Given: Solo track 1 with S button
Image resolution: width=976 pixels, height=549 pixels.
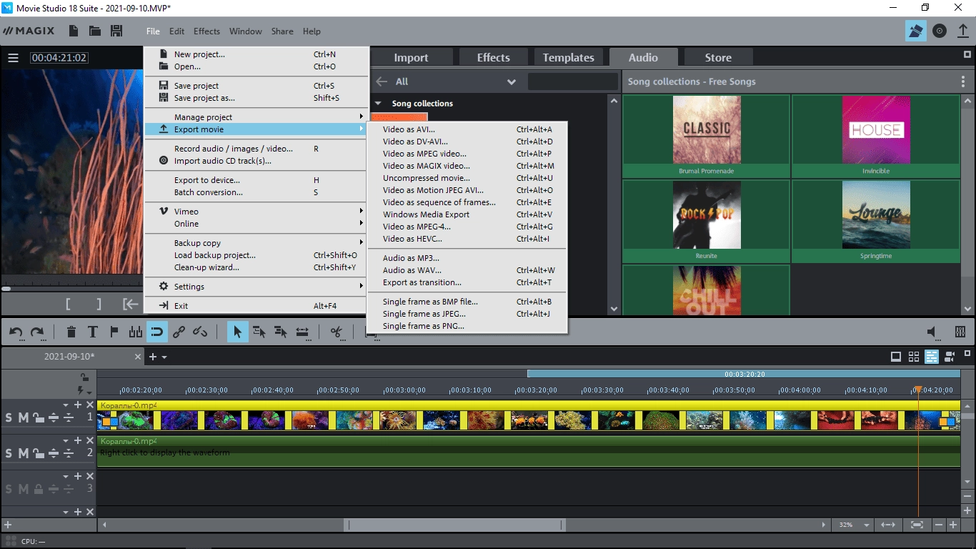Looking at the screenshot, I should pyautogui.click(x=9, y=417).
